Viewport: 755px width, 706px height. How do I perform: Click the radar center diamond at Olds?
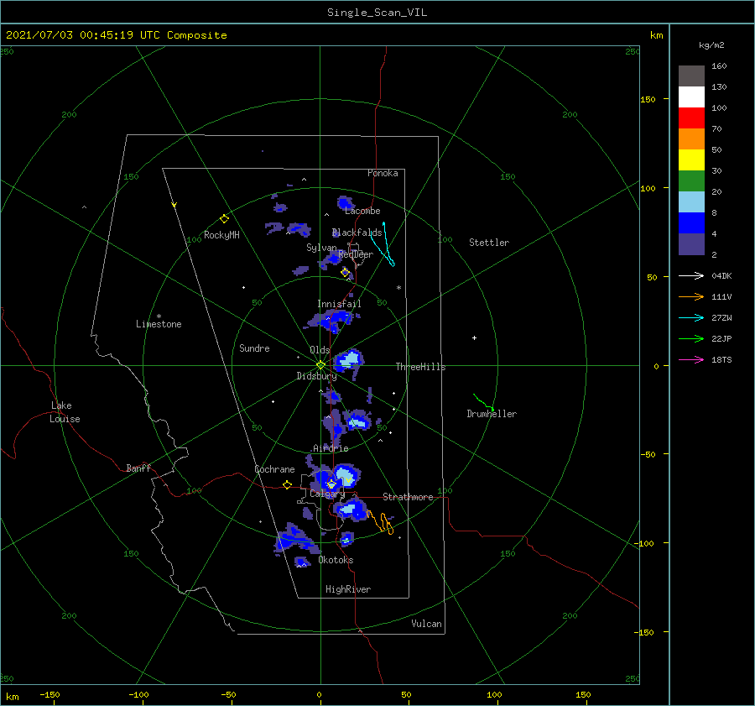tap(320, 365)
